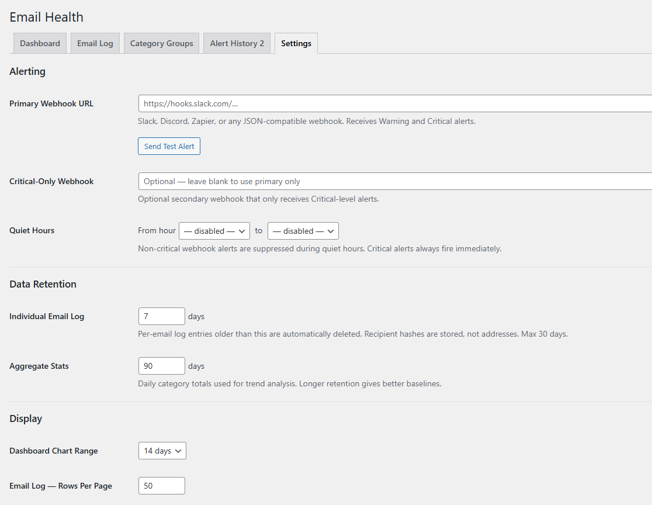Select the Settings tab
Screen dimensions: 652x505
(296, 43)
